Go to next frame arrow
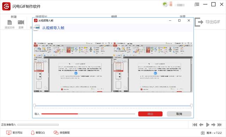Viewport: 226px width, 137px height. tap(213, 125)
